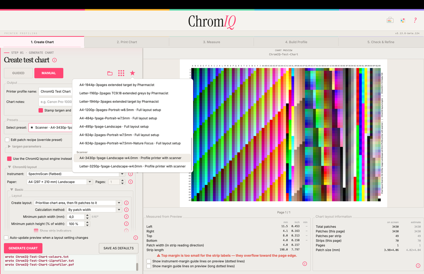Viewport: 424px width, 274px height.
Task: Open the settings sliders icon in header
Action: tap(403, 20)
